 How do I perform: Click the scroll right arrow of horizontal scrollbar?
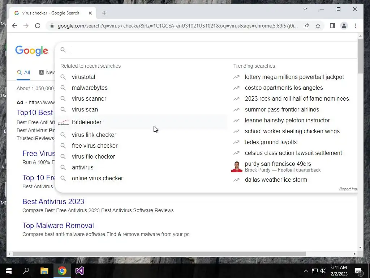point(354,254)
